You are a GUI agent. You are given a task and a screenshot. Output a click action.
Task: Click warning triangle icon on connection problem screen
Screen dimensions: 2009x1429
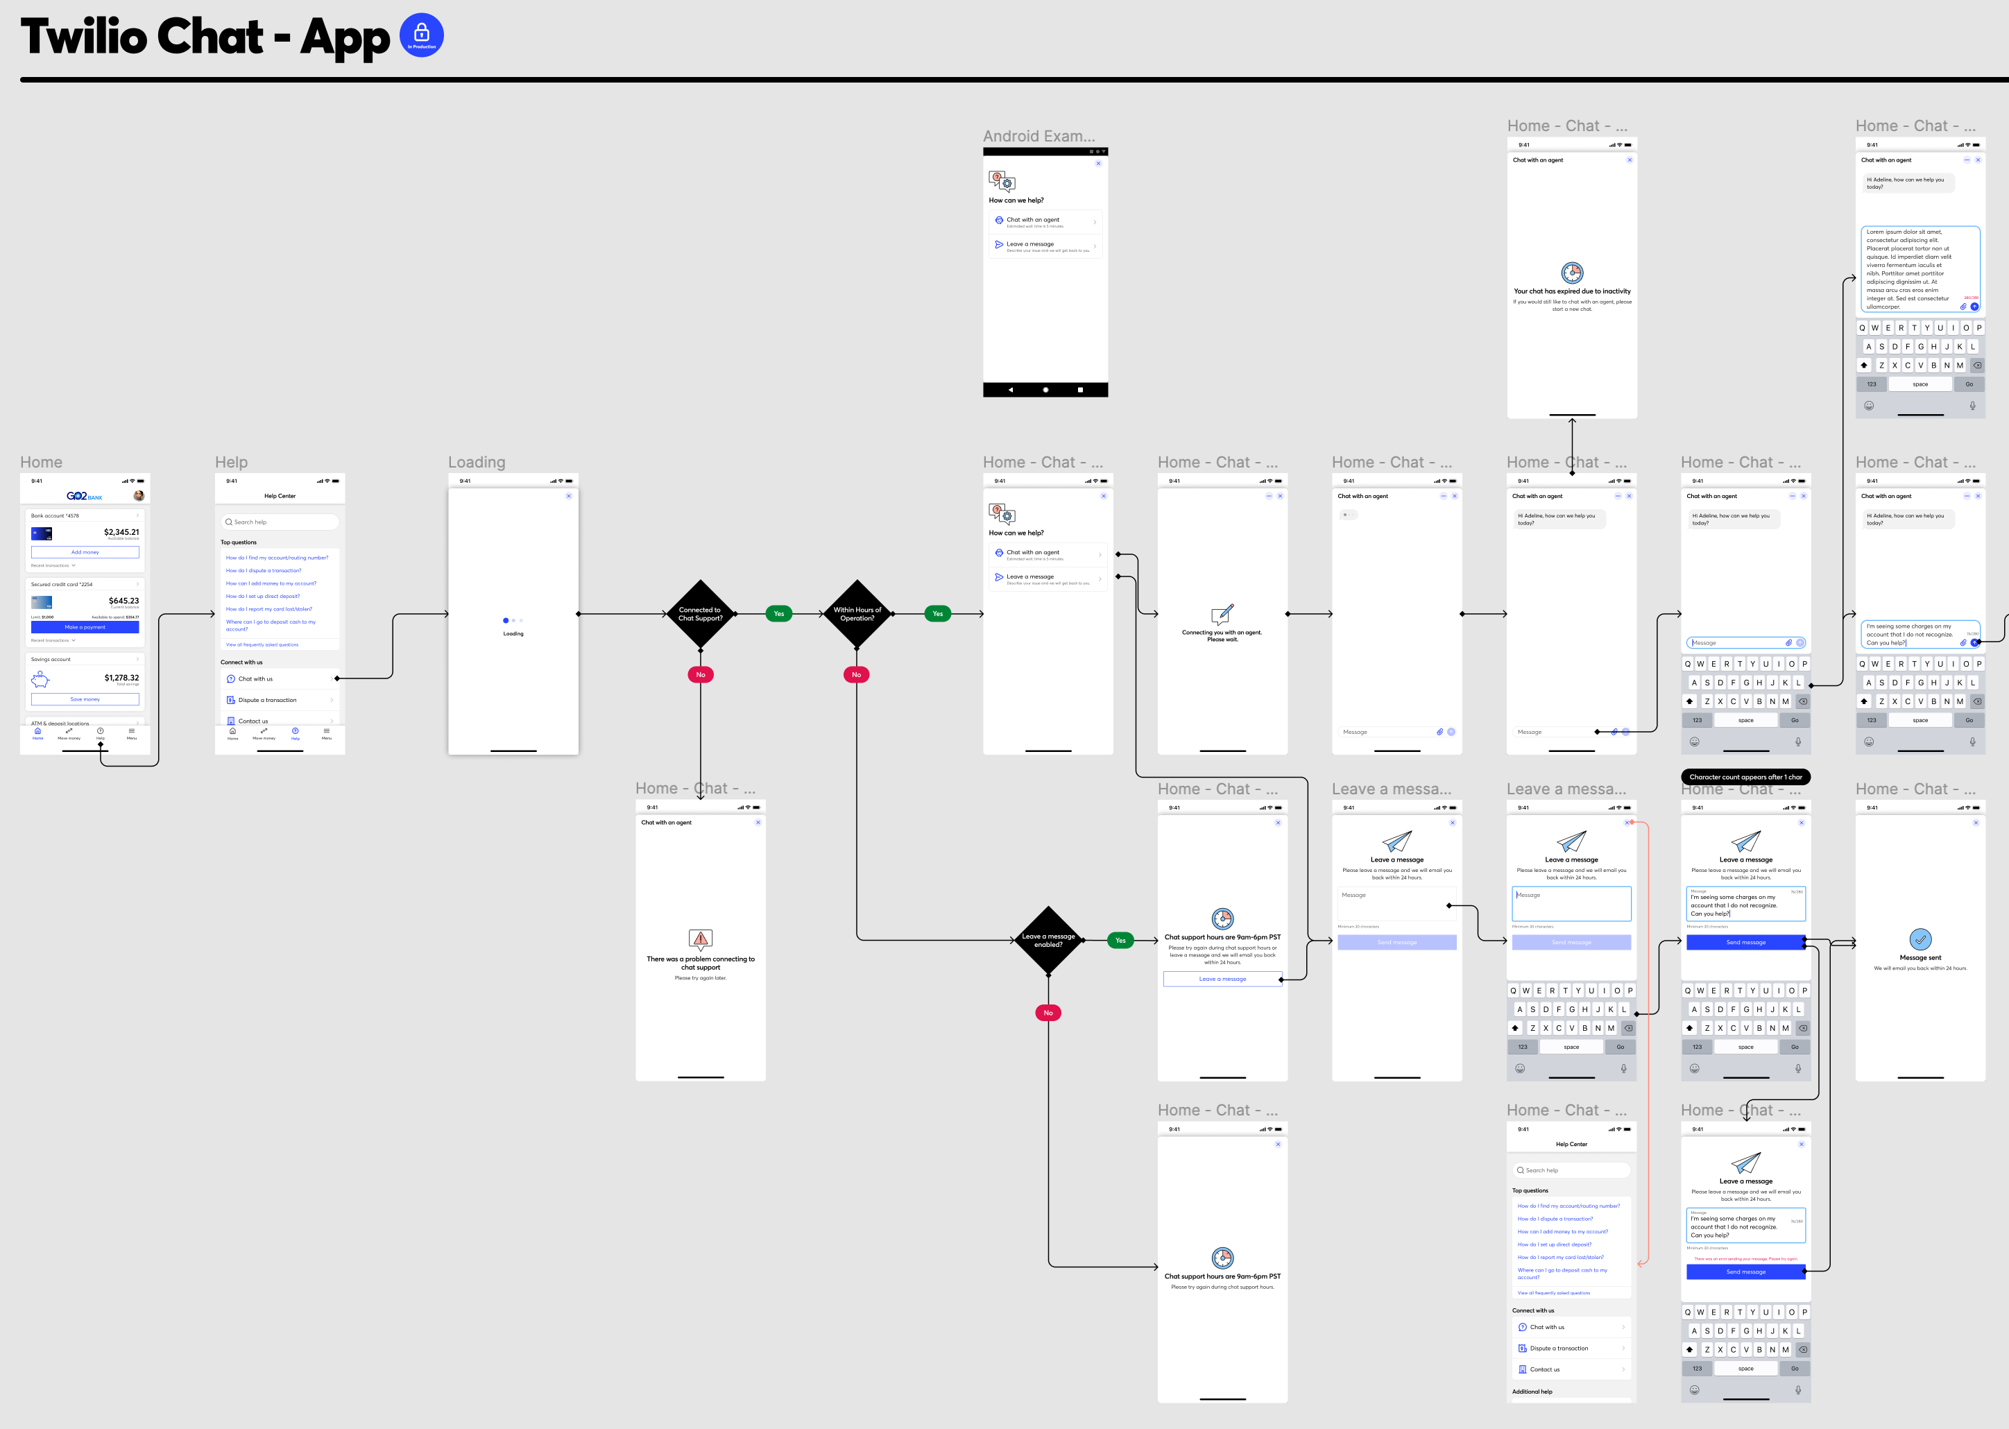[x=701, y=939]
